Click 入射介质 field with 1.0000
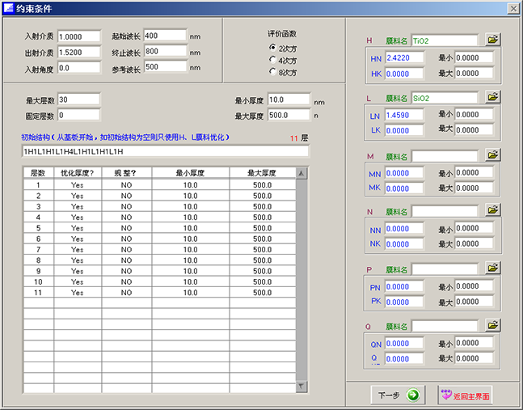The image size is (523, 410). 78,36
